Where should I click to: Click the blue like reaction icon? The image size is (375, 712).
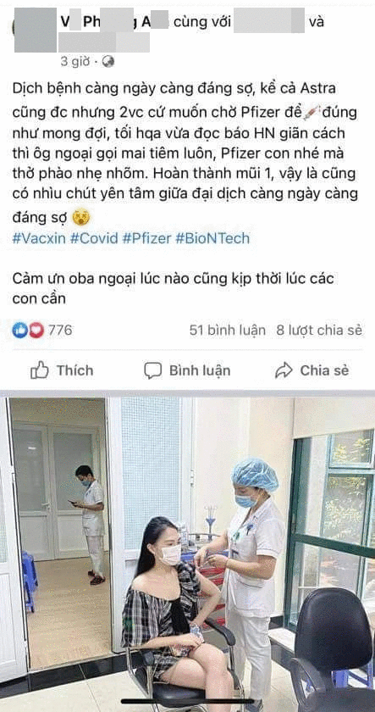click(x=19, y=330)
